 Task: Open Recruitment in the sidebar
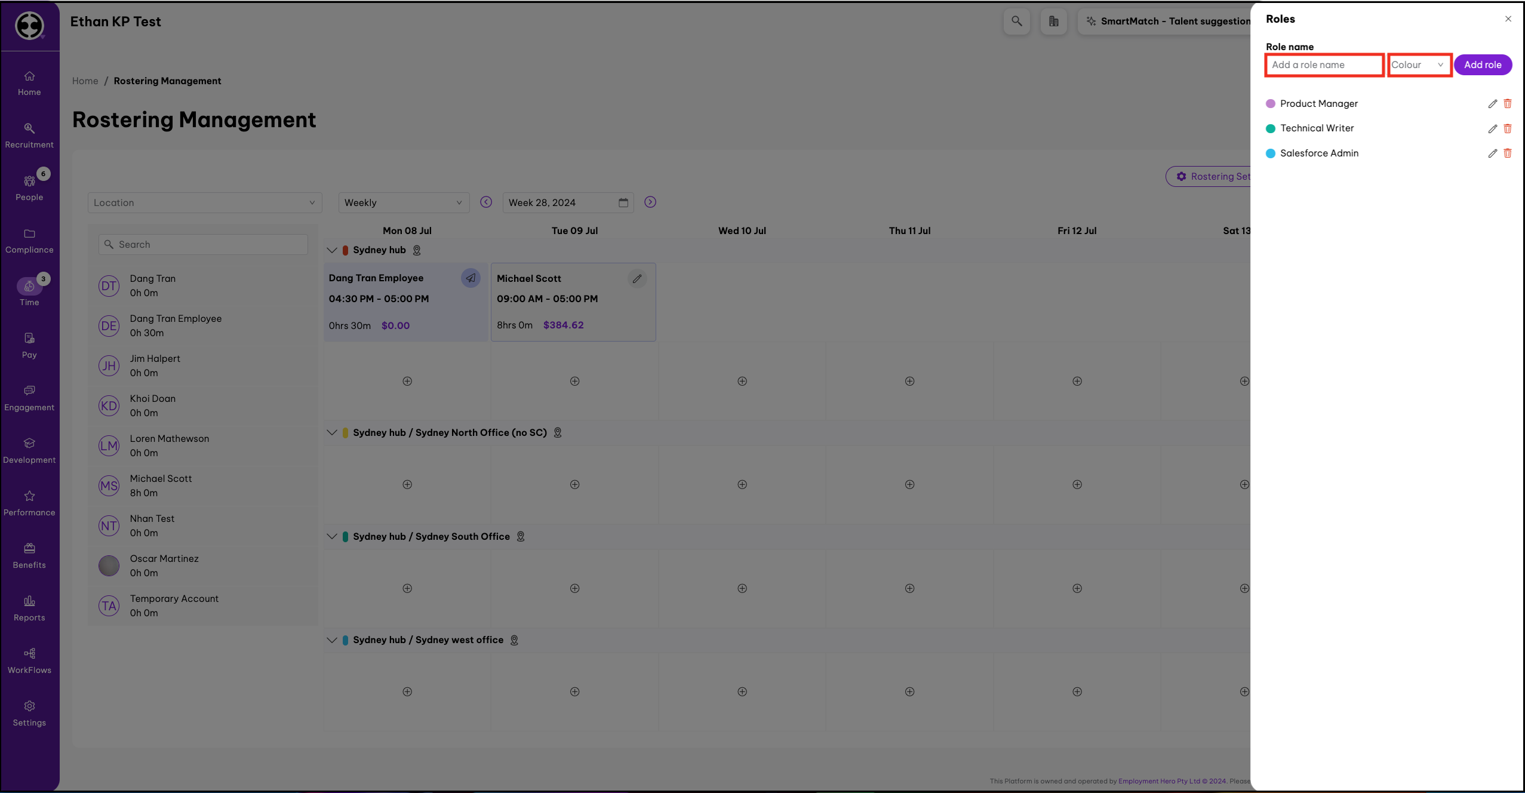(29, 136)
